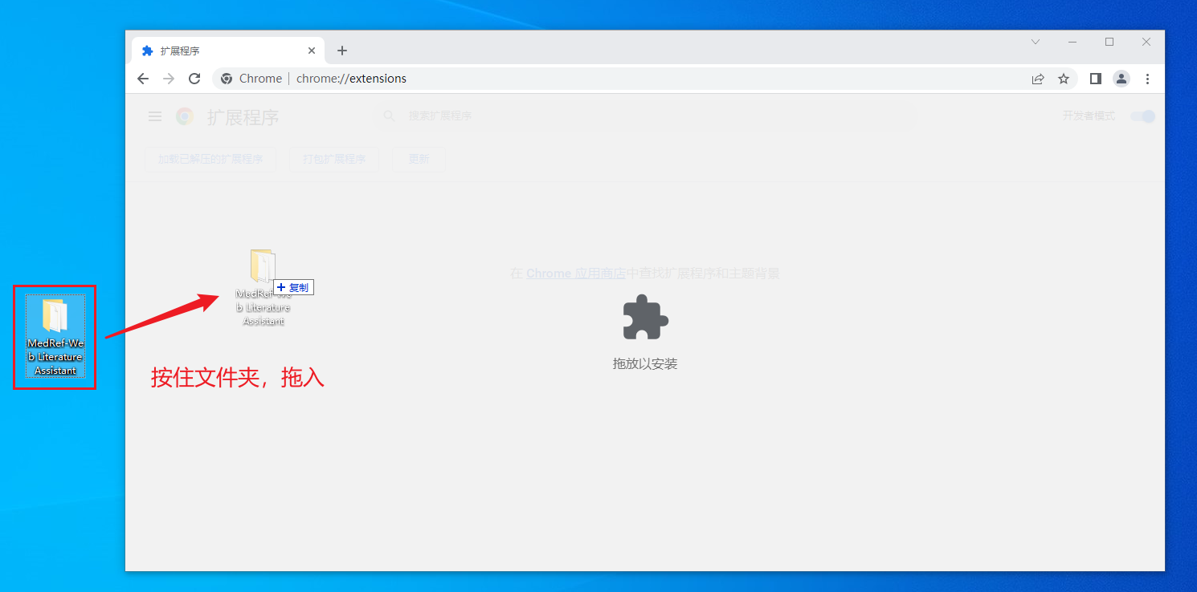Open the Chrome 应用商店 link

[x=576, y=274]
